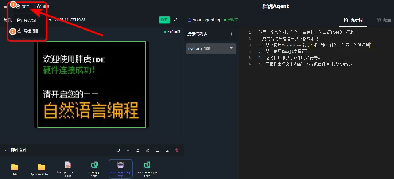394x179 pixels.
Task: Select 导出项目 from the file menu
Action: click(x=28, y=31)
